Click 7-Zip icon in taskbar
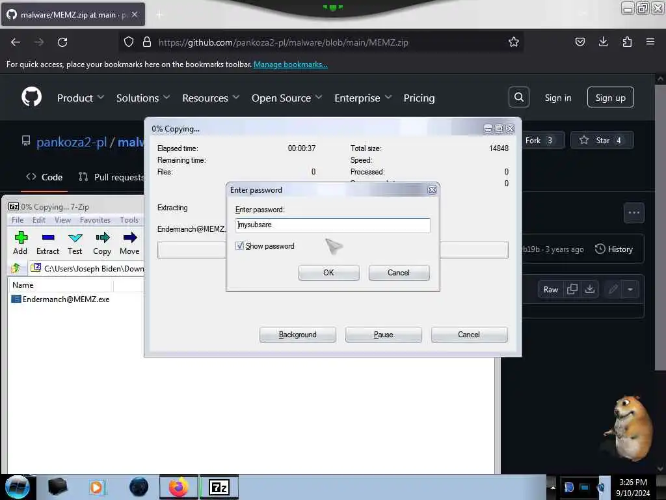This screenshot has width=666, height=500. (x=219, y=487)
